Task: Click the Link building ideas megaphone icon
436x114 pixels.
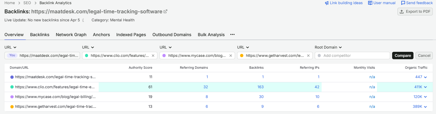Action: (x=327, y=3)
